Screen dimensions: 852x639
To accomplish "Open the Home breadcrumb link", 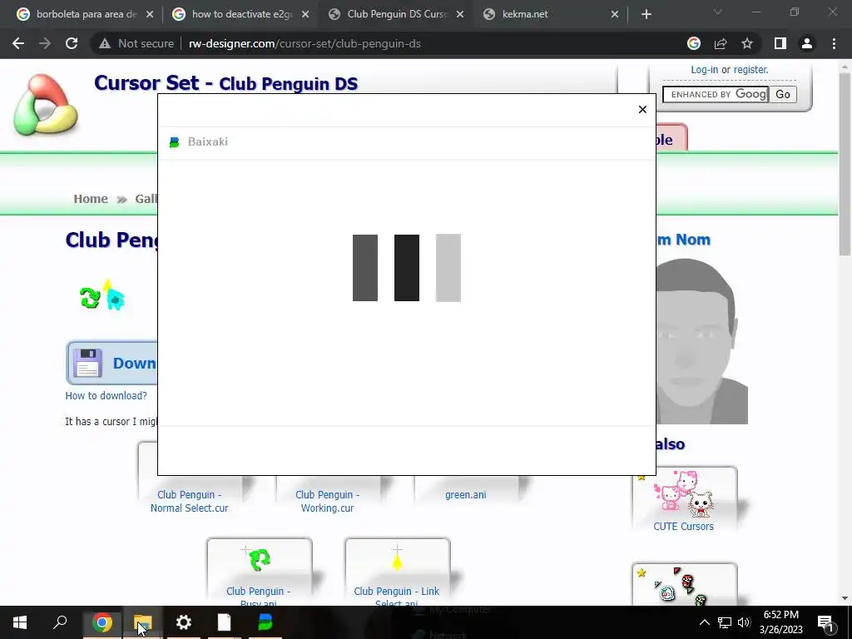I will pos(91,199).
